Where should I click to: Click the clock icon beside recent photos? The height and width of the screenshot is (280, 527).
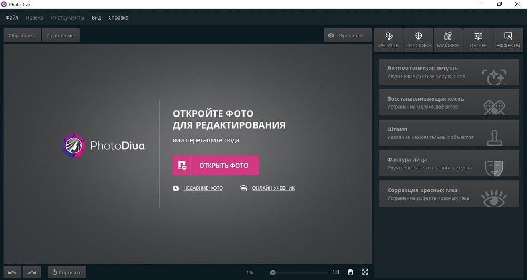click(x=176, y=188)
